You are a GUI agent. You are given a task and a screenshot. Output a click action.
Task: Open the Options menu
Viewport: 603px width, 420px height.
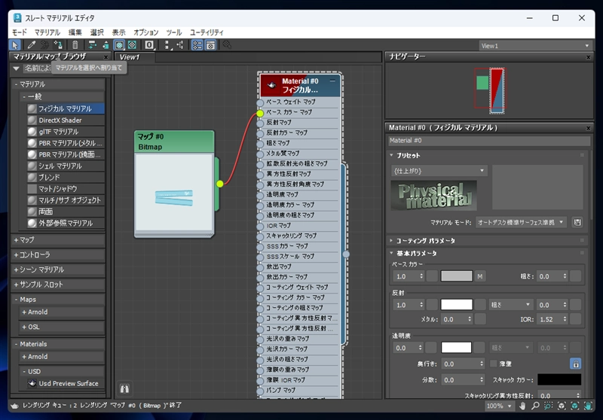click(145, 32)
